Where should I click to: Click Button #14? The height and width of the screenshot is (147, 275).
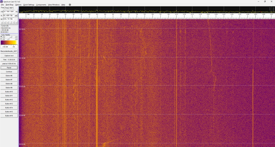9,108
